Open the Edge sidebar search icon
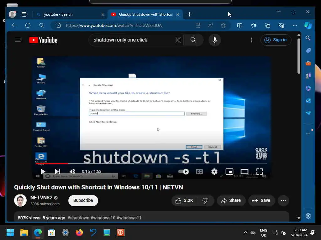This screenshot has height=240, width=321. pos(308,38)
